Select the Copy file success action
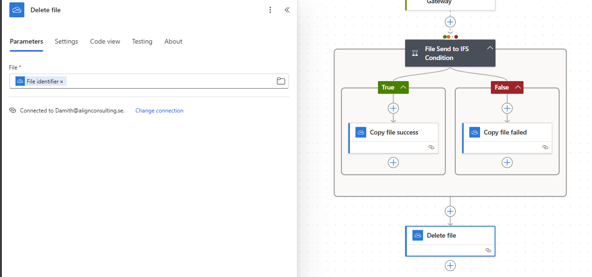This screenshot has width=592, height=277. pos(394,133)
